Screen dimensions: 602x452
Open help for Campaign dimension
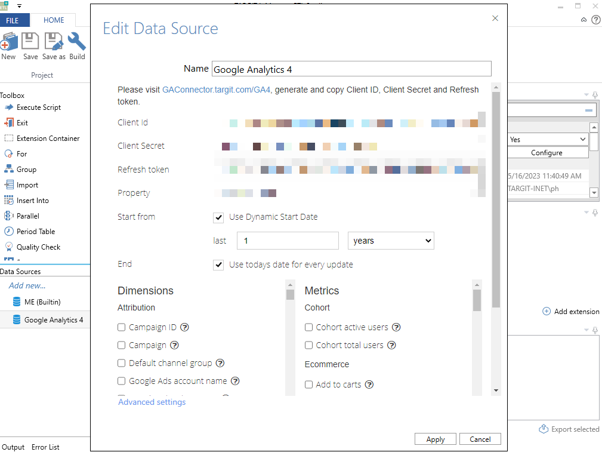174,345
